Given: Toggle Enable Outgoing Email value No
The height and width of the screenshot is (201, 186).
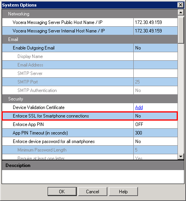Looking at the screenshot, I should tap(155, 48).
